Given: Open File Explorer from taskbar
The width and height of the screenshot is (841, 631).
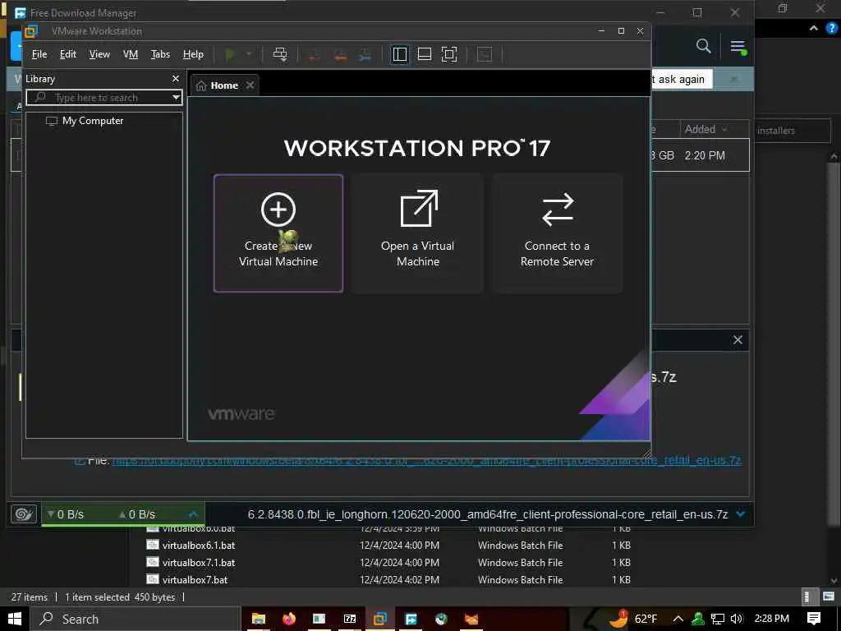Looking at the screenshot, I should [259, 619].
